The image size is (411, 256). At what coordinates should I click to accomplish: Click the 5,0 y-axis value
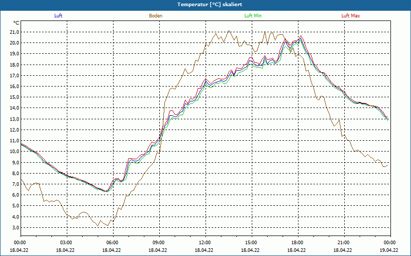click(x=15, y=206)
